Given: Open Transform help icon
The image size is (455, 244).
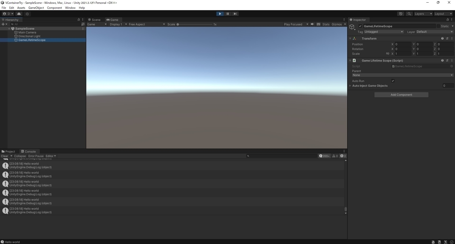Looking at the screenshot, I should (x=442, y=38).
